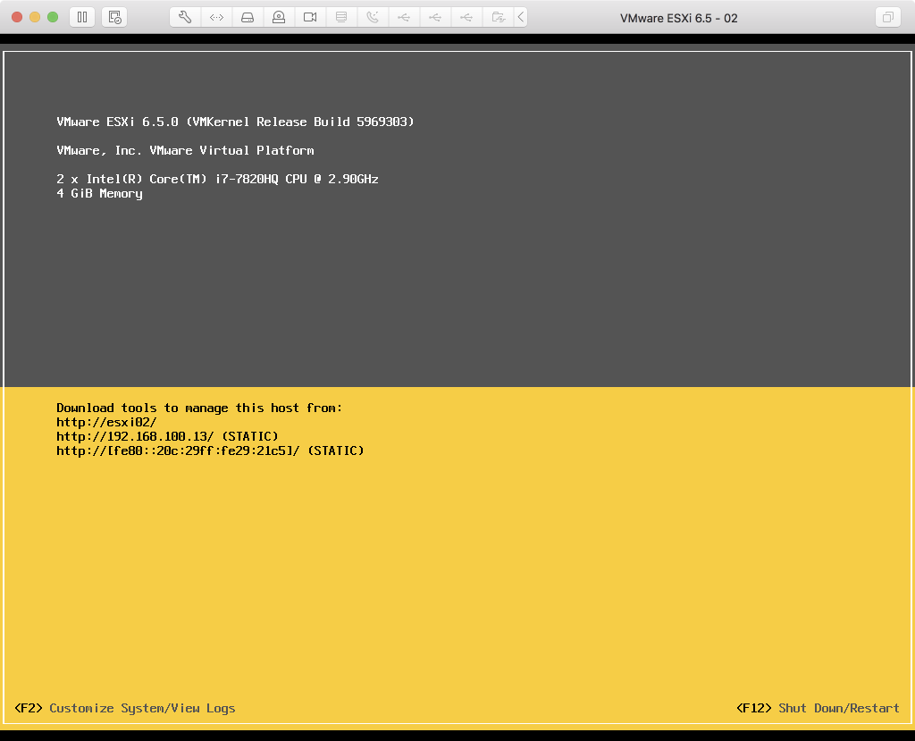
Task: Pause the virtual machine
Action: 81,17
